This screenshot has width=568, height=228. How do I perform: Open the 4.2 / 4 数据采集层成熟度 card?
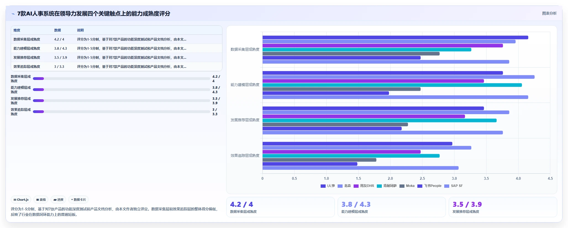click(x=280, y=207)
